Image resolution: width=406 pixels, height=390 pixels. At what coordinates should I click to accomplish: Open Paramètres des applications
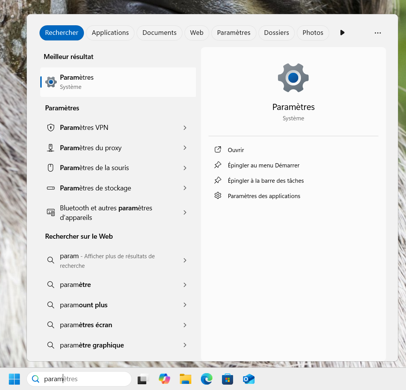(264, 196)
